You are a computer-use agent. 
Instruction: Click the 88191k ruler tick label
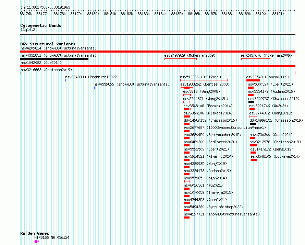tap(278, 14)
